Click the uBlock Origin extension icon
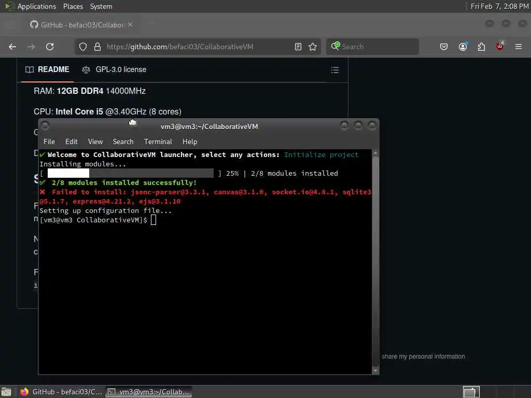 pos(500,46)
